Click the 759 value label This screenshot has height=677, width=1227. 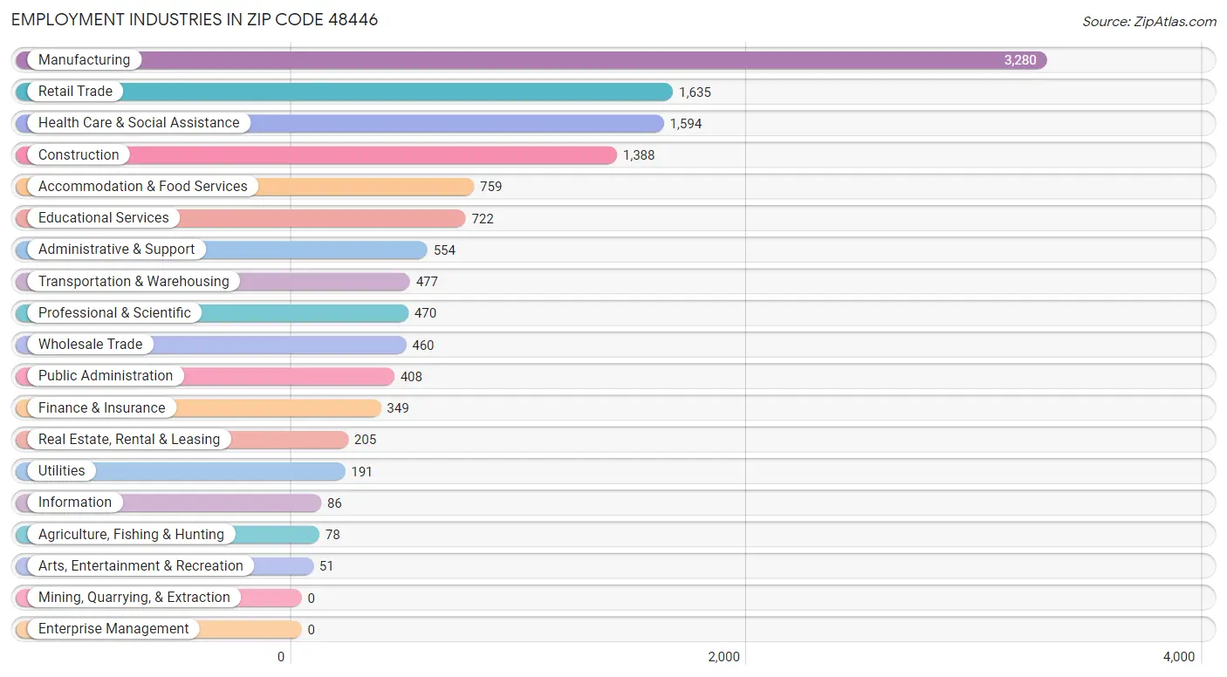(x=490, y=187)
